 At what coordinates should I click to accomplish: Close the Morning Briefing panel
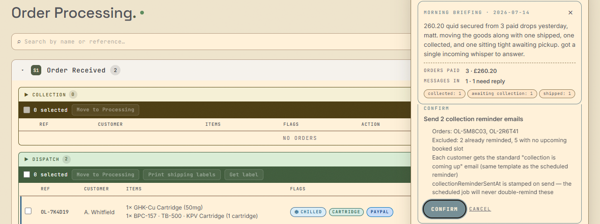pos(570,13)
